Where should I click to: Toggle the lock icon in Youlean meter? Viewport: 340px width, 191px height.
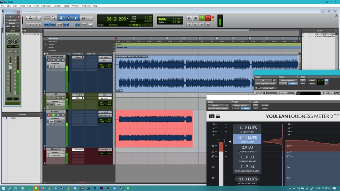pyautogui.click(x=218, y=116)
